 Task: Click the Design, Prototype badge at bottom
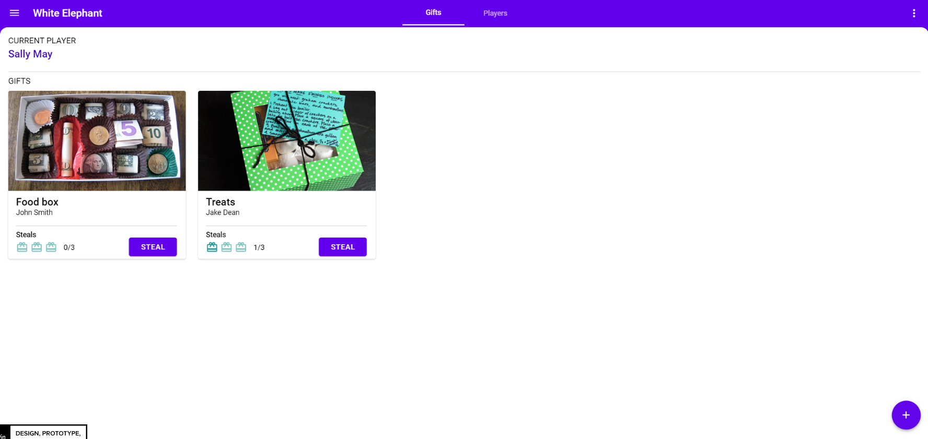(48, 433)
